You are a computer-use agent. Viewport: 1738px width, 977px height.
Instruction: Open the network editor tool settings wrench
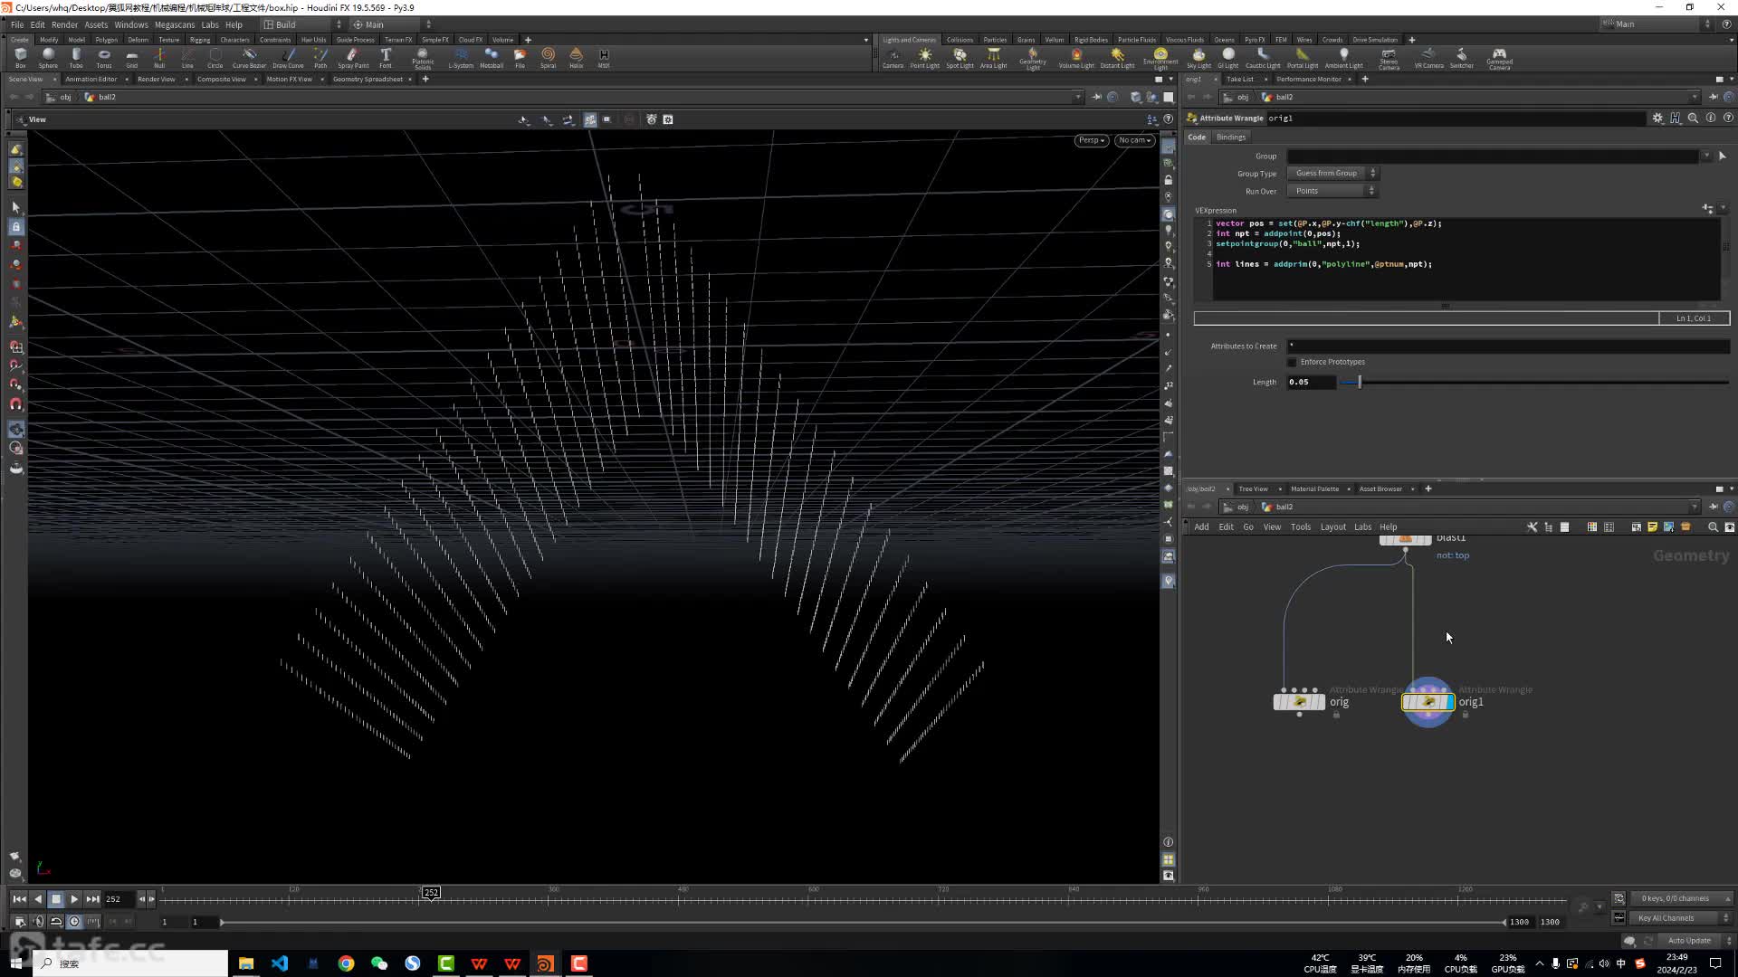tap(1532, 526)
